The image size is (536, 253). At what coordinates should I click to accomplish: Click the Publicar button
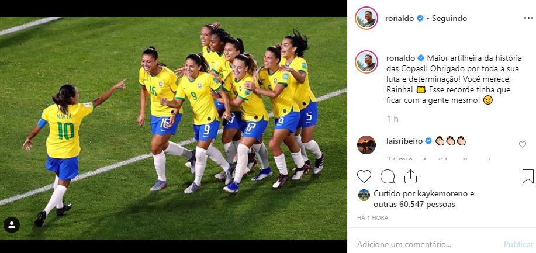518,244
